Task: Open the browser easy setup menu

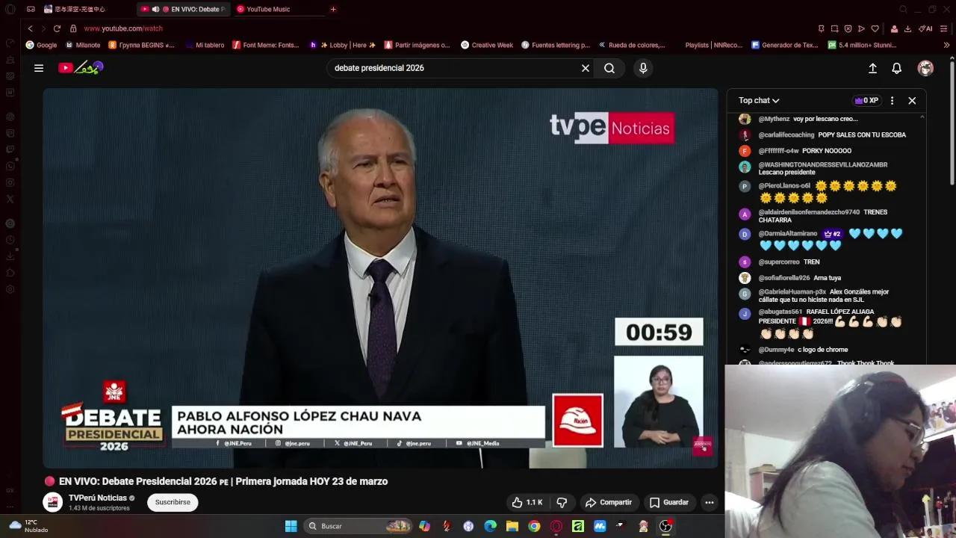Action: [x=945, y=28]
